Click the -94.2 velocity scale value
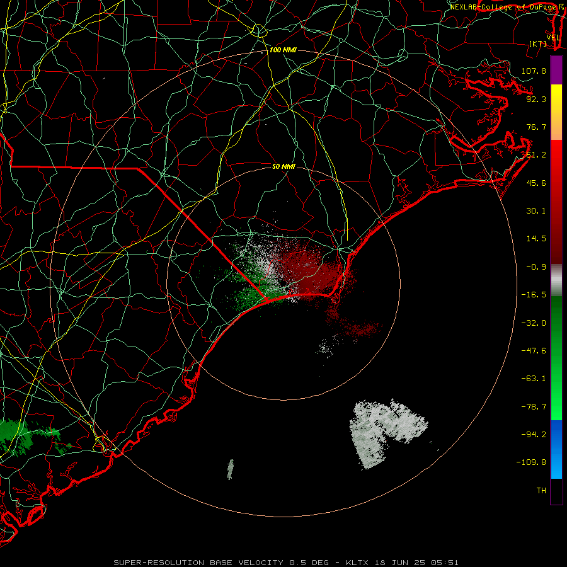This screenshot has width=567, height=567. pos(534,434)
